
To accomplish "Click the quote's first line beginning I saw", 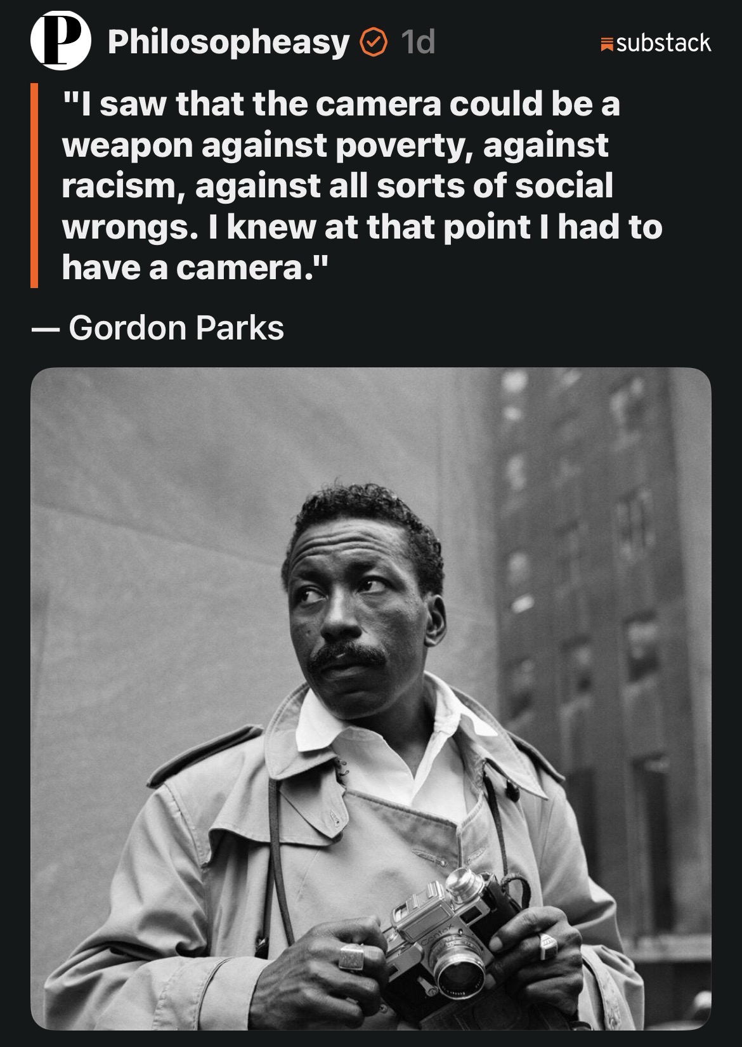I will (341, 103).
